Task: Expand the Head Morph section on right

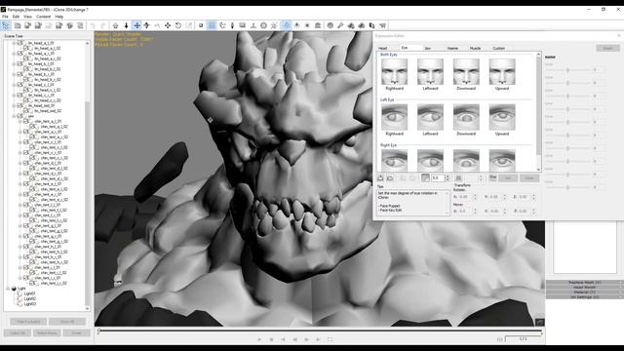Action: coord(584,287)
